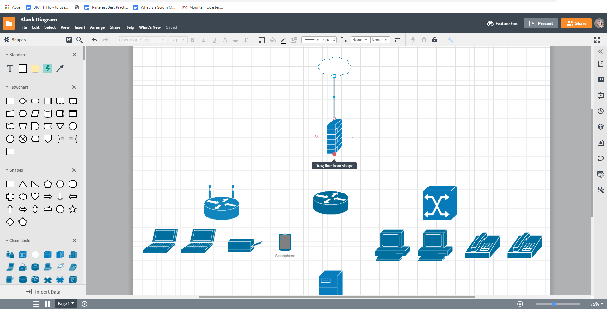Collapse the Flowchart shape section
607x309 pixels.
[x=7, y=87]
